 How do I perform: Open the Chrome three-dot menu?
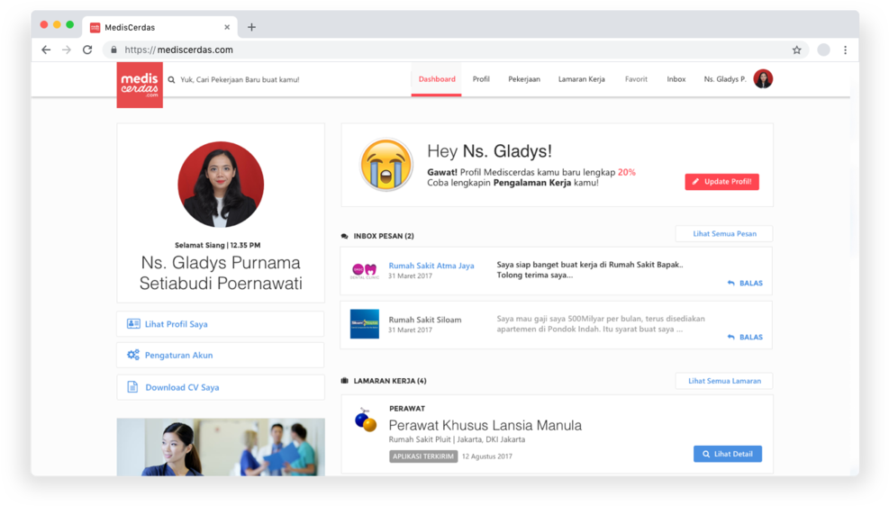pyautogui.click(x=845, y=50)
